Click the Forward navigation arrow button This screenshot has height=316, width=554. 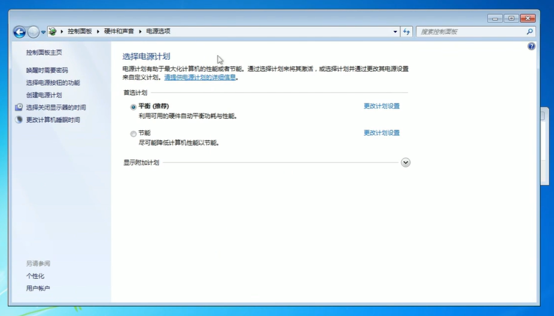[34, 32]
